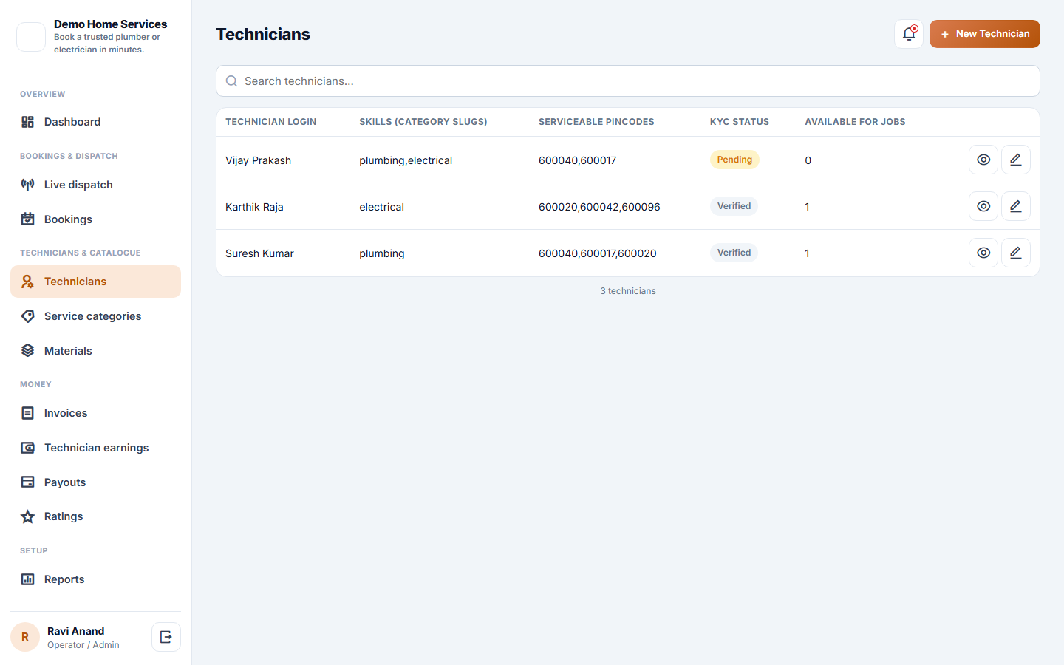Viewport: 1064px width, 665px height.
Task: Go to Live dispatch
Action: (95, 185)
